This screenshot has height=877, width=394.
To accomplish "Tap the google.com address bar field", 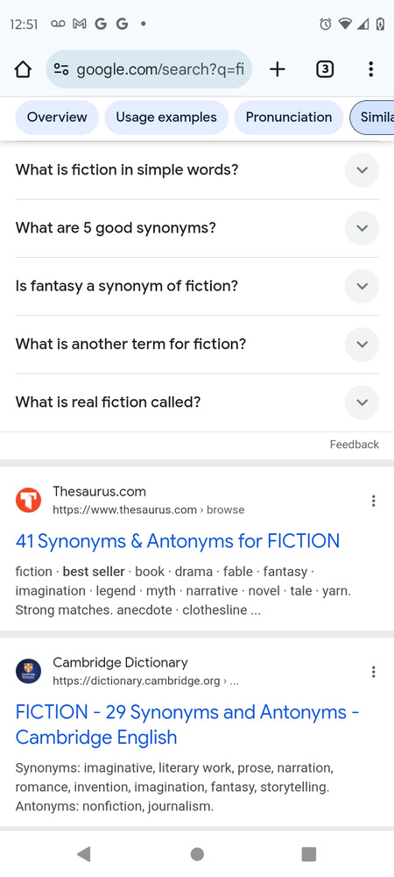I will [x=149, y=69].
